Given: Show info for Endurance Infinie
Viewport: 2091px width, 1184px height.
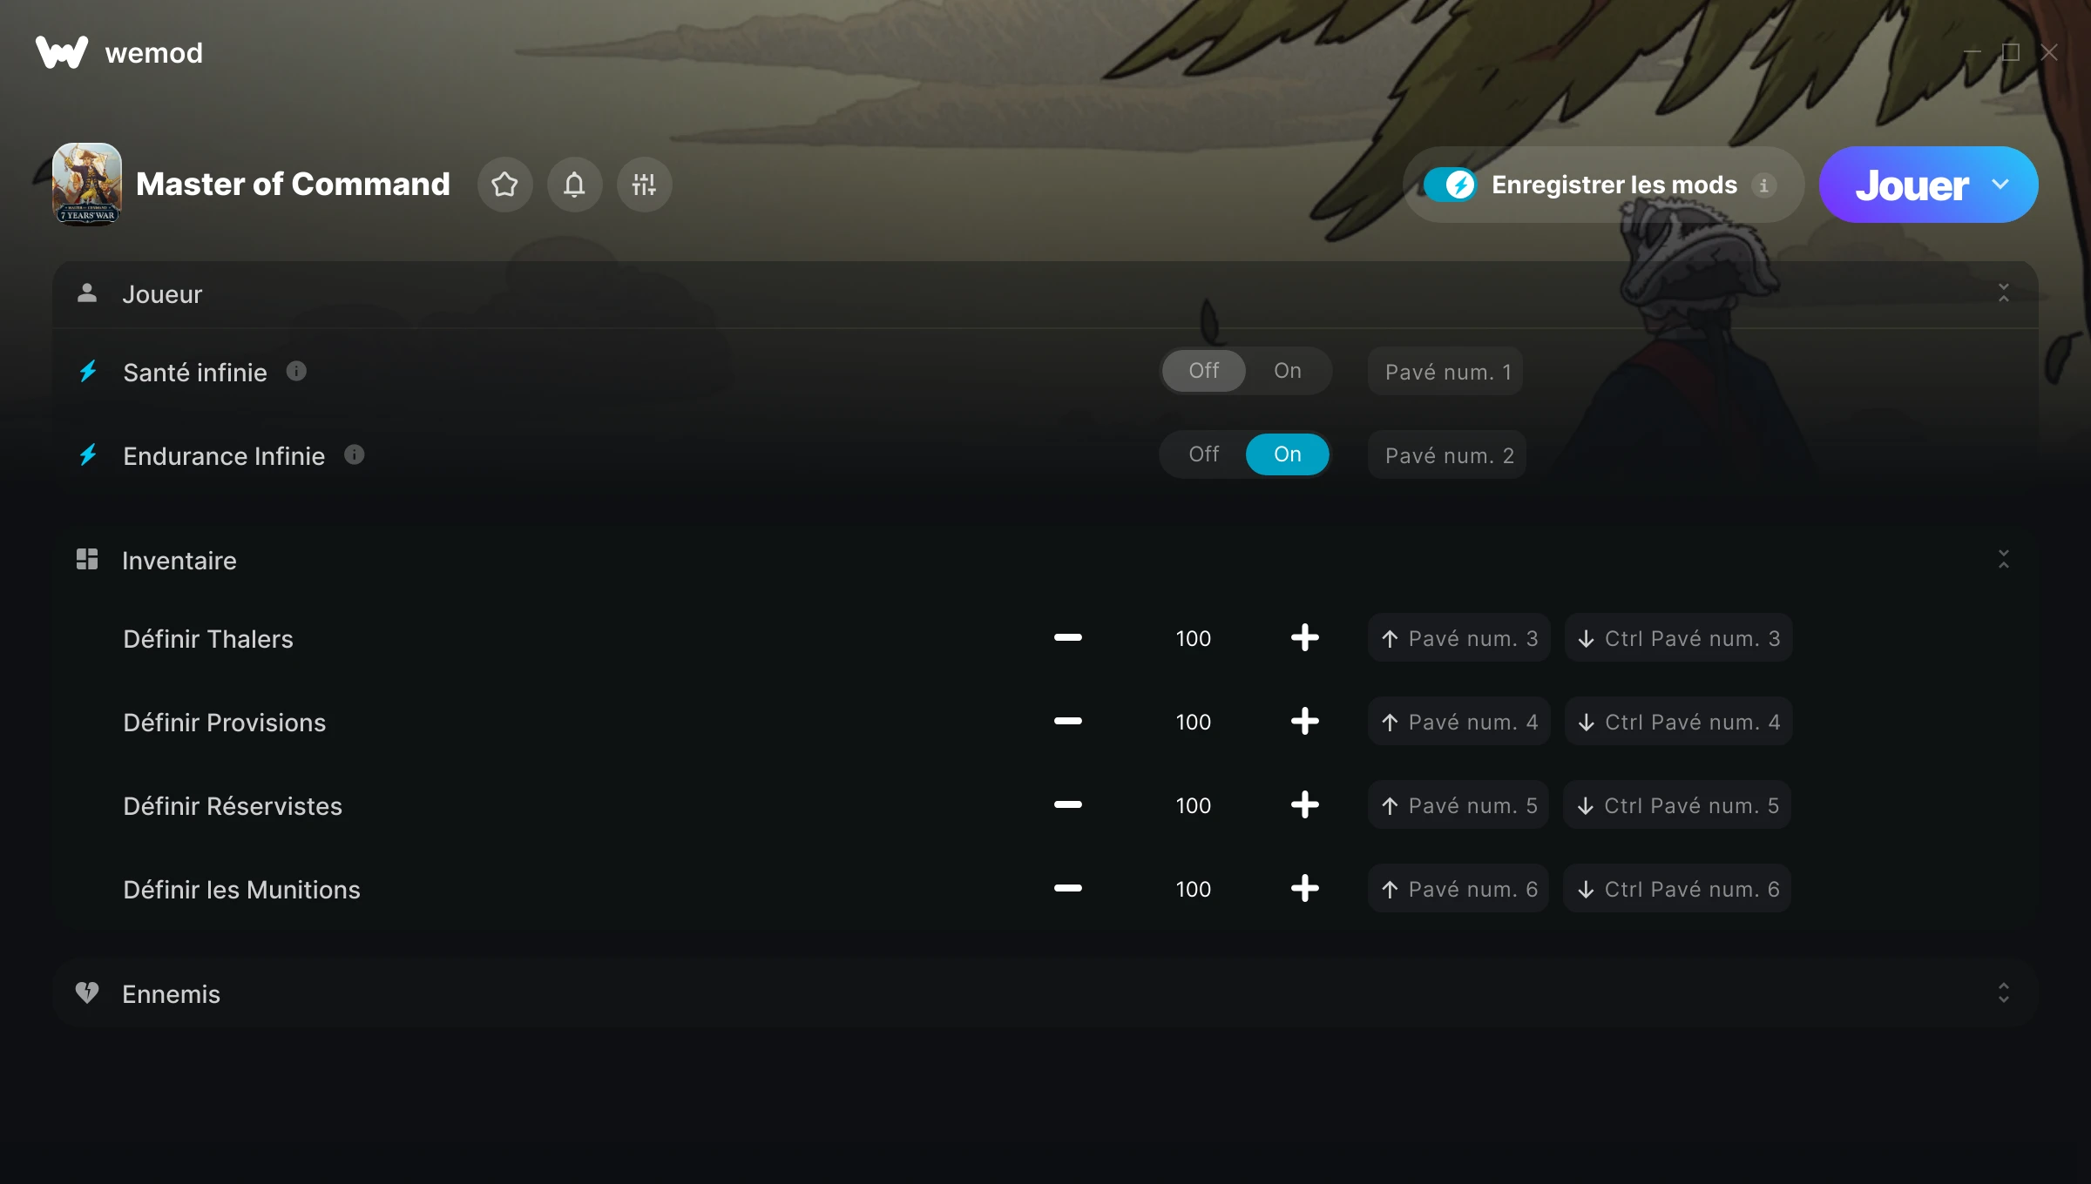Looking at the screenshot, I should tap(354, 455).
